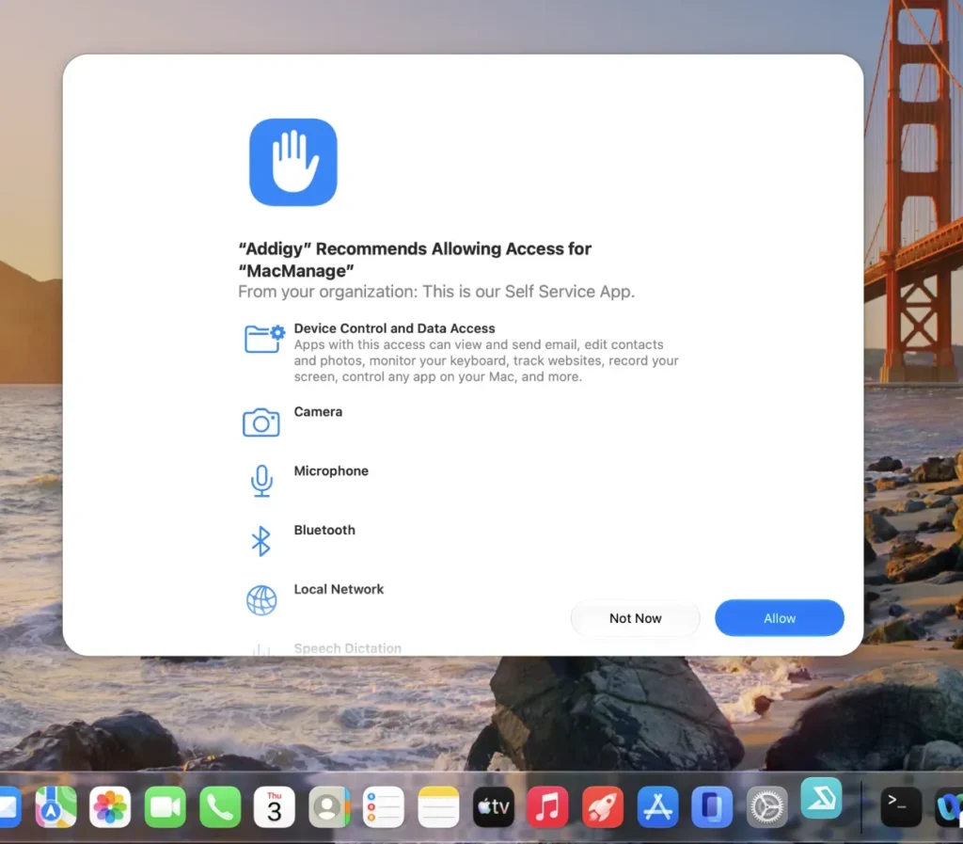
Task: Click the Bluetooth permission icon
Action: 261,541
